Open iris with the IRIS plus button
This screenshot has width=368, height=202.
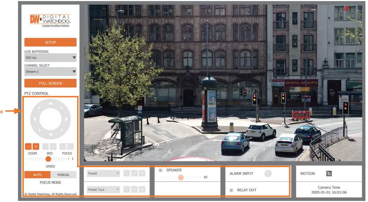pyautogui.click(x=53, y=147)
